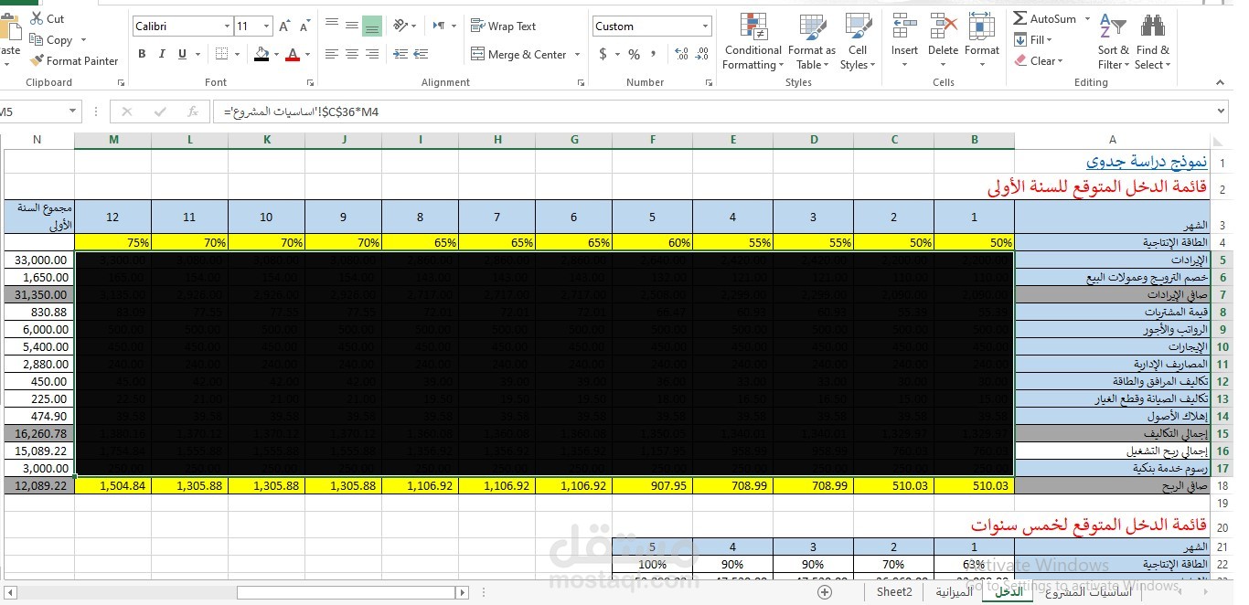Viewport: 1249px width, 605px height.
Task: Toggle highlighted Bottom Align button
Action: click(371, 26)
